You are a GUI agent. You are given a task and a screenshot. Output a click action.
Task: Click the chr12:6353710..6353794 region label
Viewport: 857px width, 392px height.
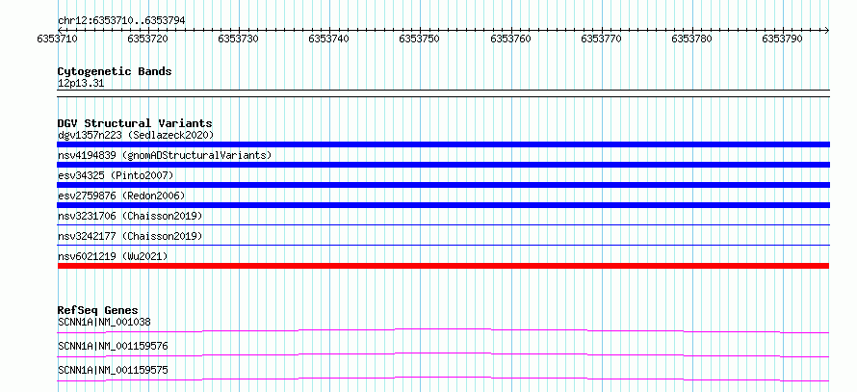pos(121,20)
